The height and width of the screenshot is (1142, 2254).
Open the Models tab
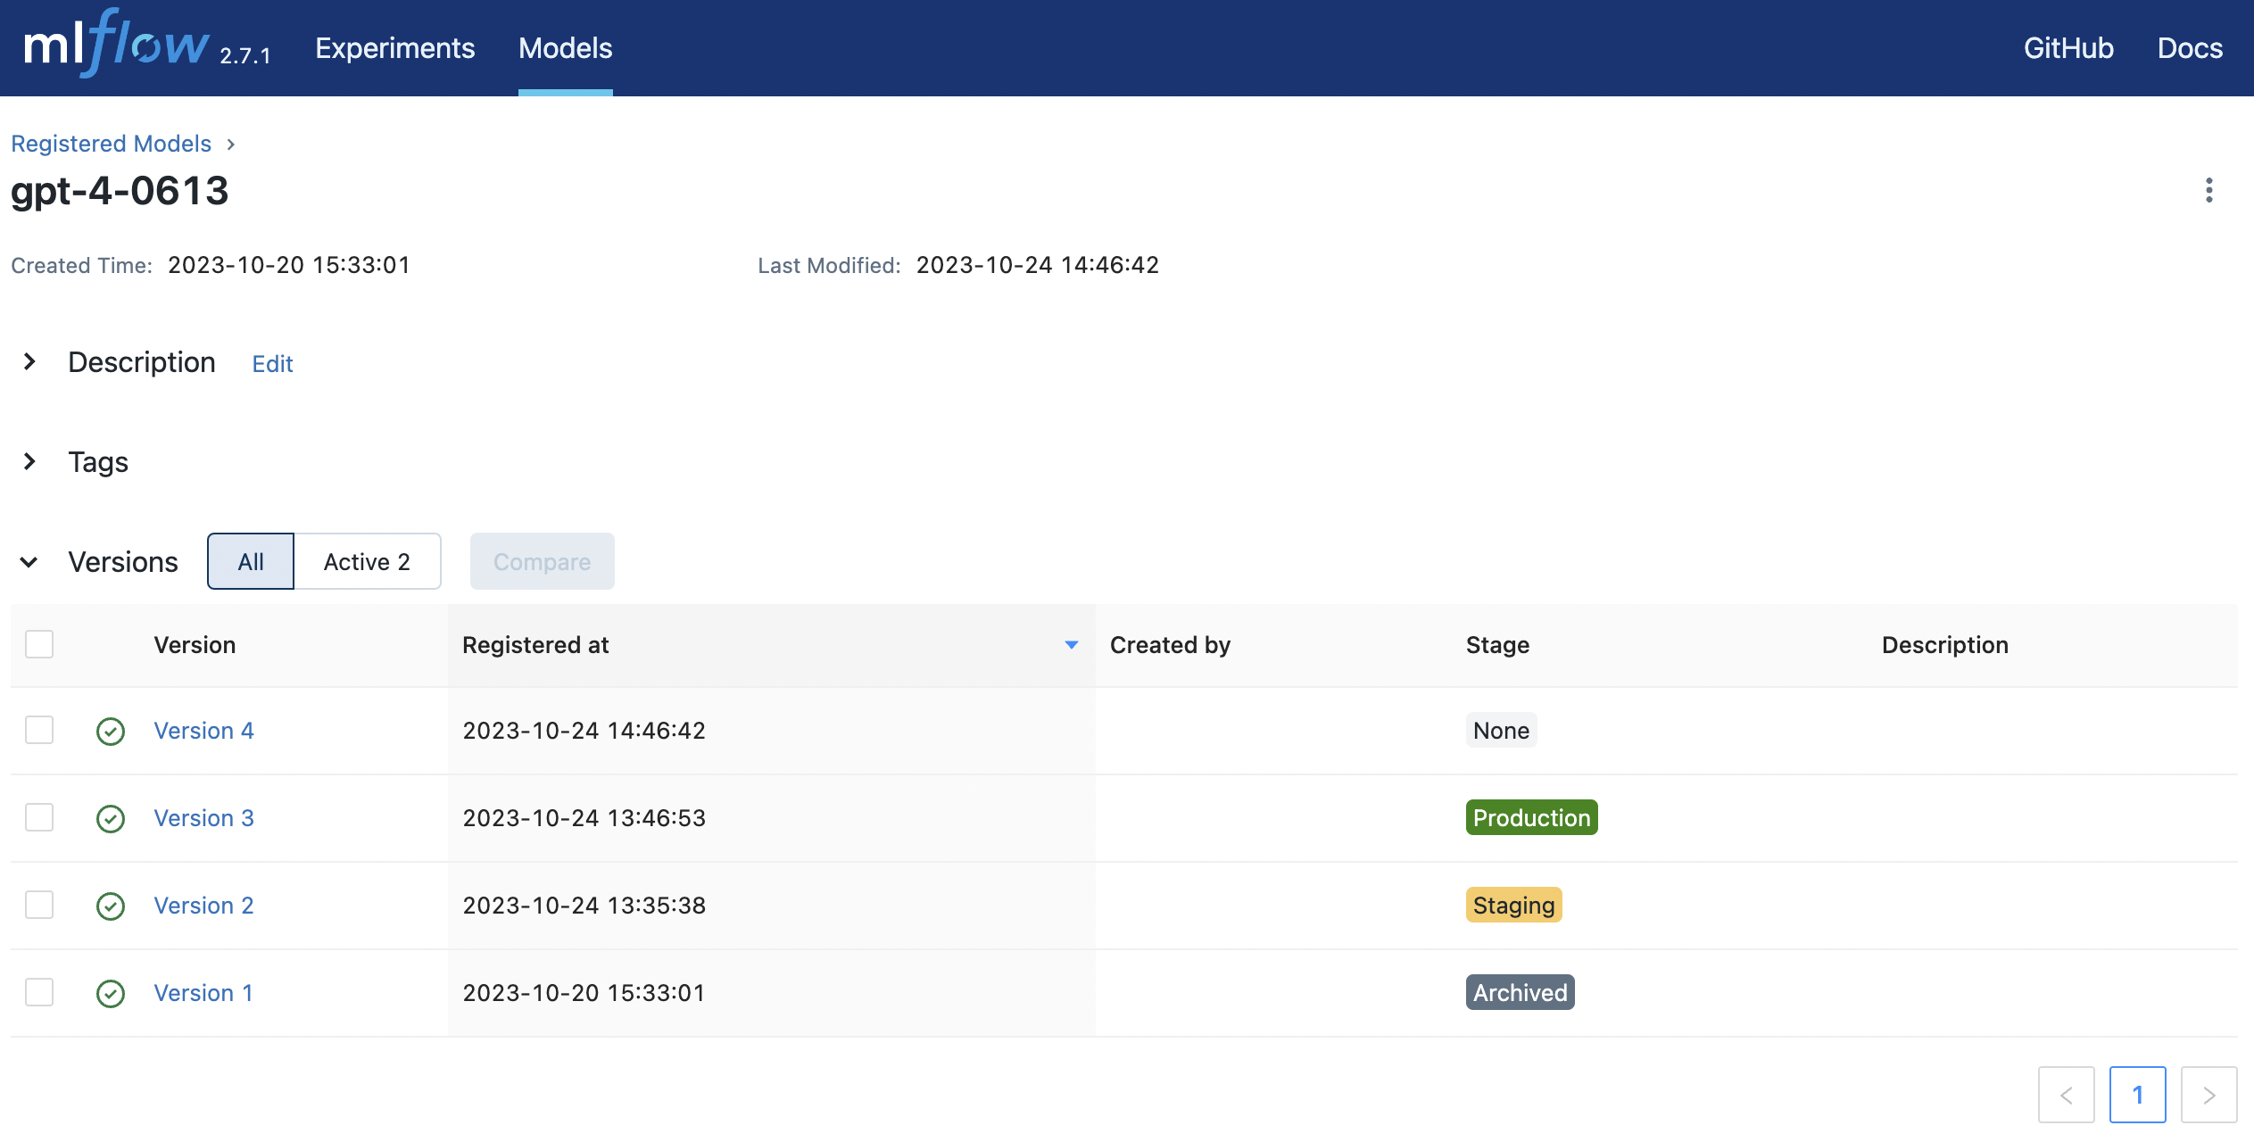(x=566, y=48)
